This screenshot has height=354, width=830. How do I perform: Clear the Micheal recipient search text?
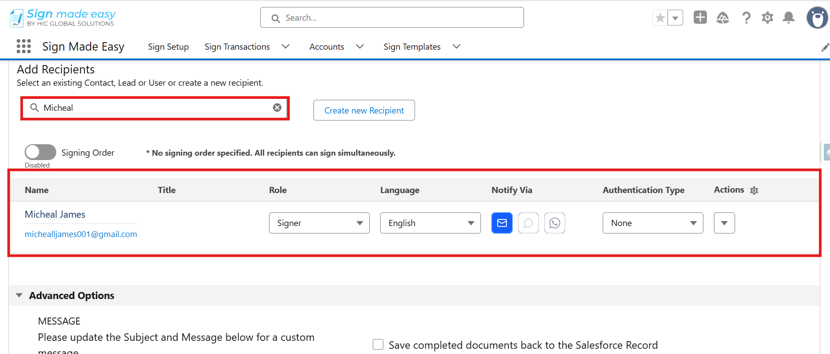[x=277, y=108]
